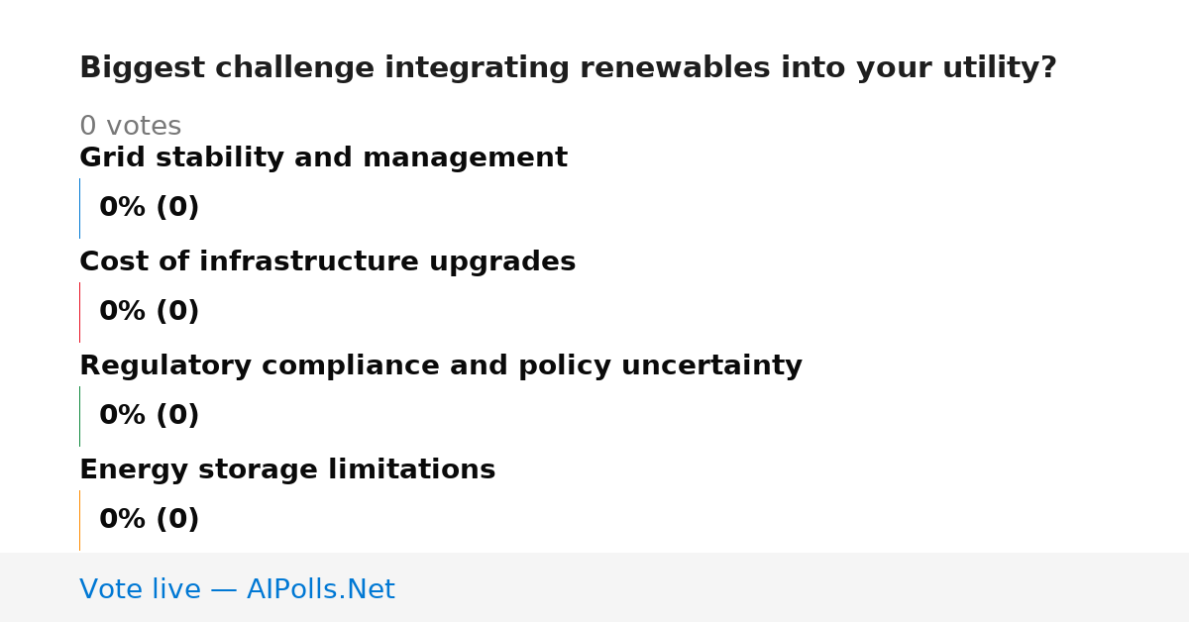1189x622 pixels.
Task: Click the orange bar under Energy storage
Action: coord(79,520)
